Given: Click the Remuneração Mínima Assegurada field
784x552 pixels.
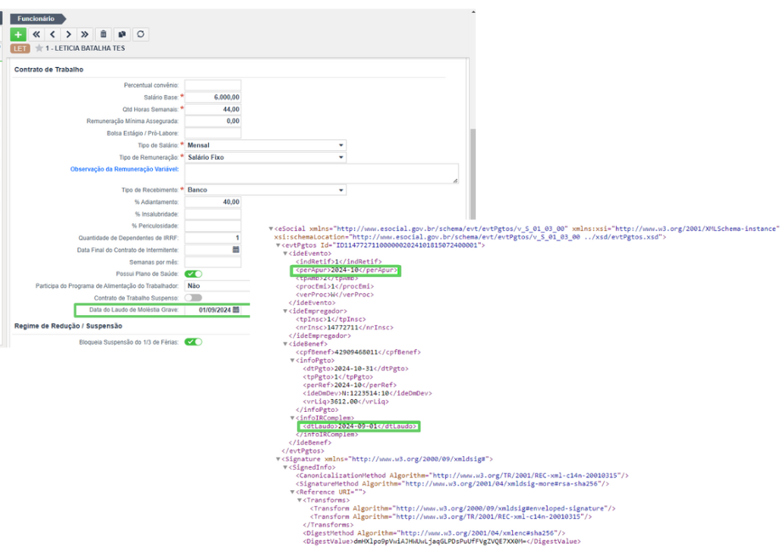Looking at the screenshot, I should coord(213,121).
